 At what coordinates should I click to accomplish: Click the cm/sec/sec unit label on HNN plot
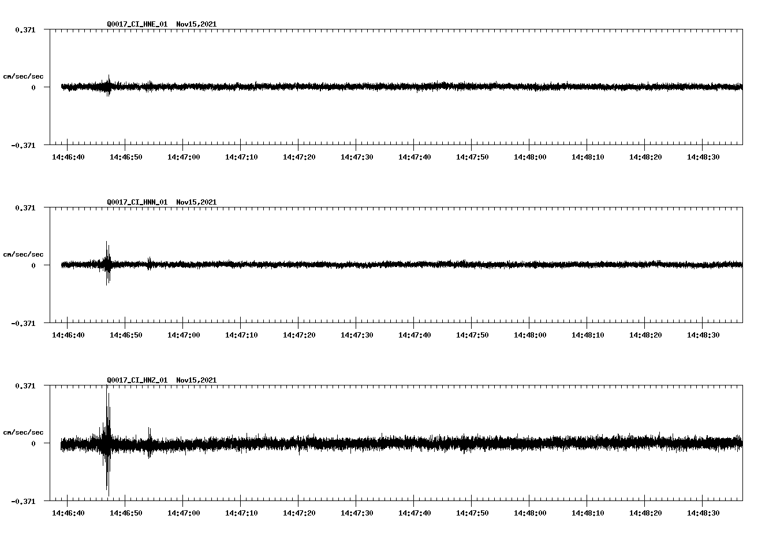[x=23, y=254]
